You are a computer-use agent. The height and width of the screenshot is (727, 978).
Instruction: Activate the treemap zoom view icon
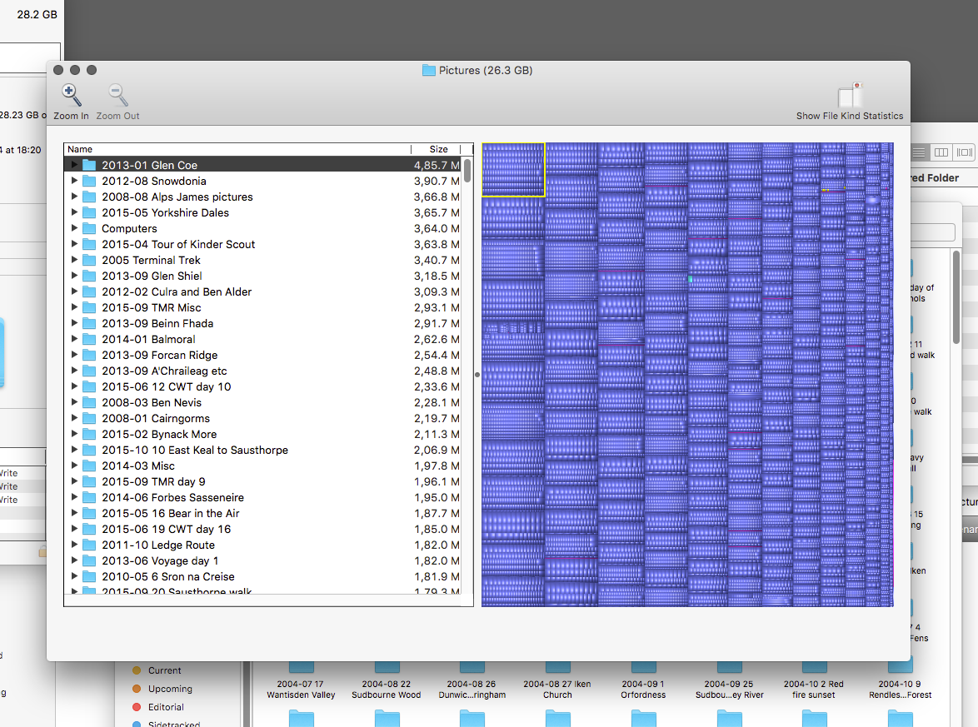964,152
